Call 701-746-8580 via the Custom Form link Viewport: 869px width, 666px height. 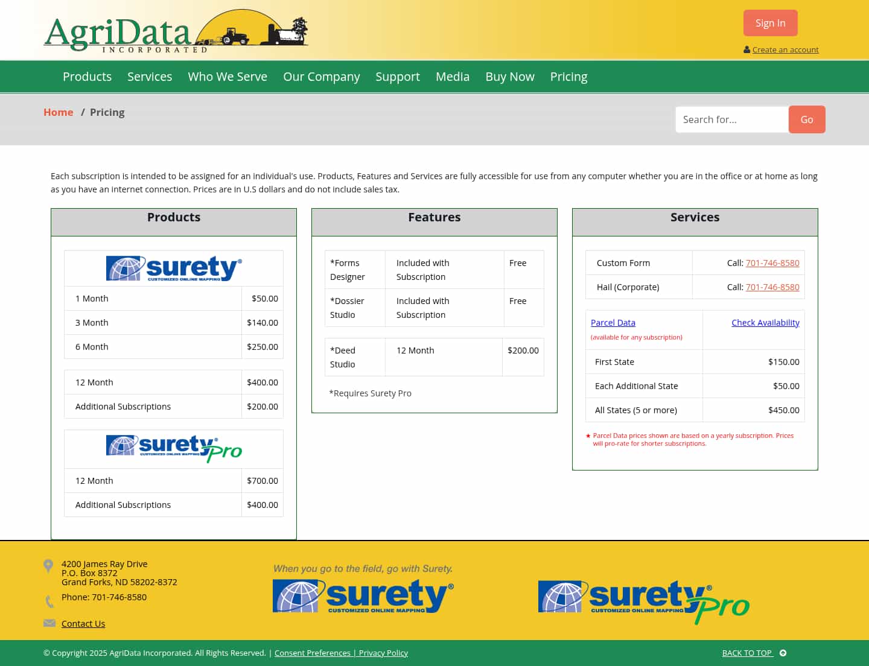772,262
